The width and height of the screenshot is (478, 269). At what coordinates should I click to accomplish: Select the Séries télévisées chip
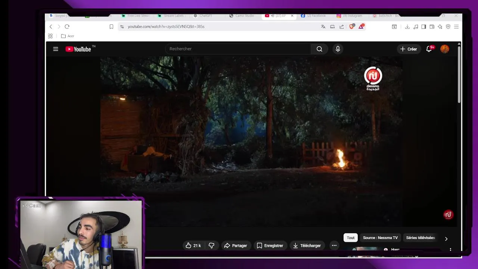click(x=420, y=238)
